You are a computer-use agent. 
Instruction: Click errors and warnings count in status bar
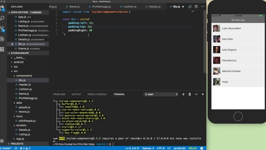click(25, 148)
